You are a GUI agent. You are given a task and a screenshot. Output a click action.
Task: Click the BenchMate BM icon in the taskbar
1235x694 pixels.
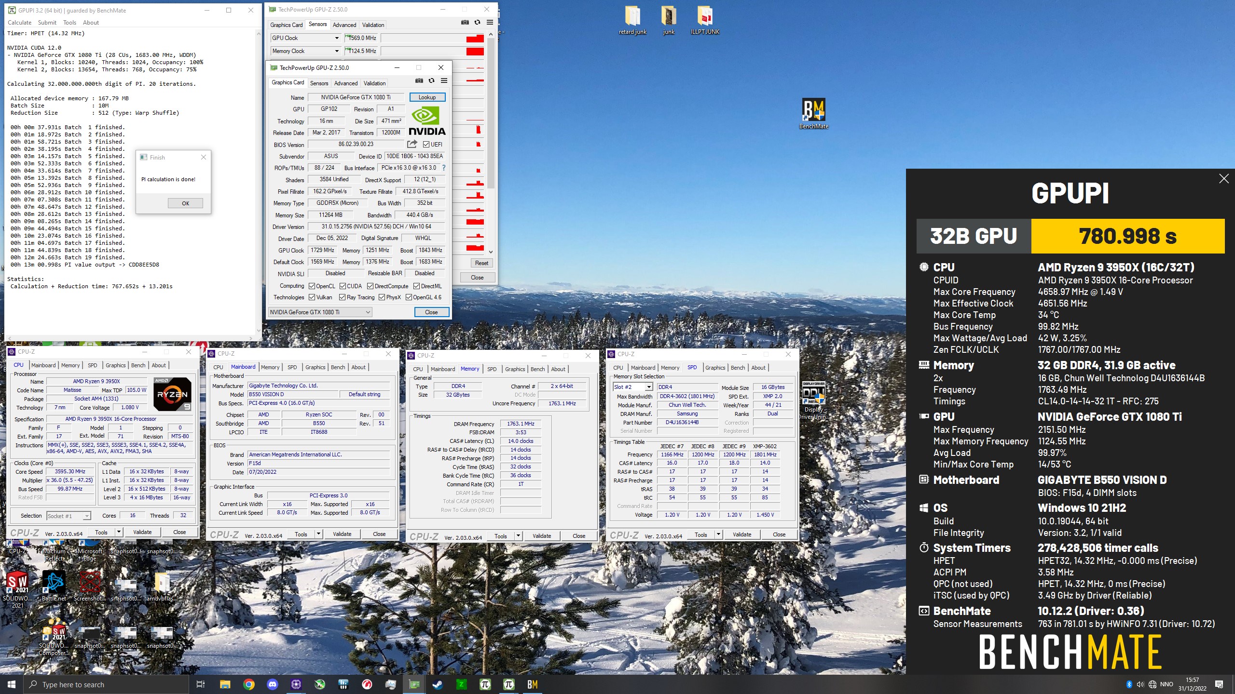click(532, 684)
